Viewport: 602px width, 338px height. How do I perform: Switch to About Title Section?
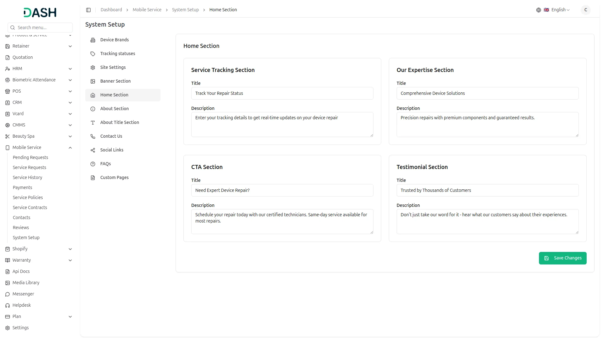119,122
